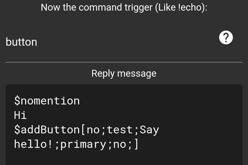Click the word 'test' in the addButton arguments
This screenshot has width=248, height=165.
(x=120, y=130)
